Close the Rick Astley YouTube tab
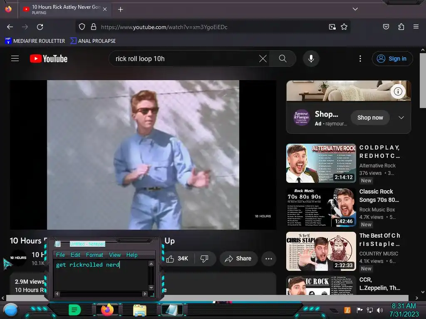This screenshot has height=319, width=426. 105,10
